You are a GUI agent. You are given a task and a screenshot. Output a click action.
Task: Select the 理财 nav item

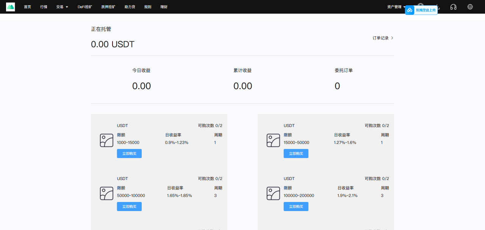164,7
